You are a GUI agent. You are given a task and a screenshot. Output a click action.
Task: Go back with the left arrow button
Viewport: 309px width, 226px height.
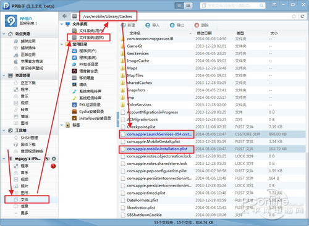coord(64,16)
